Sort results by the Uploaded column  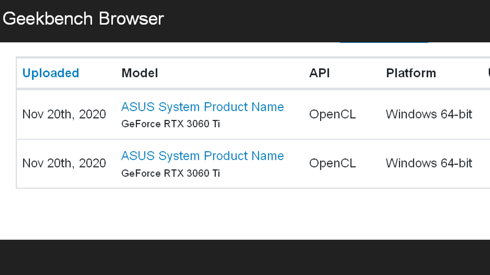click(x=51, y=73)
